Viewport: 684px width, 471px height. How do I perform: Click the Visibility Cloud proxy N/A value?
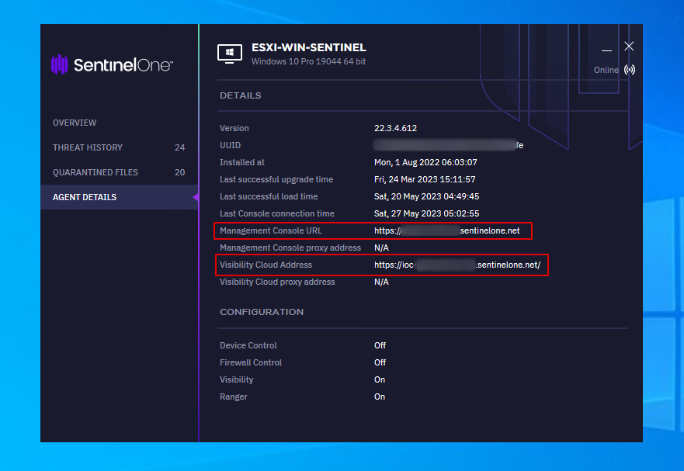click(381, 282)
